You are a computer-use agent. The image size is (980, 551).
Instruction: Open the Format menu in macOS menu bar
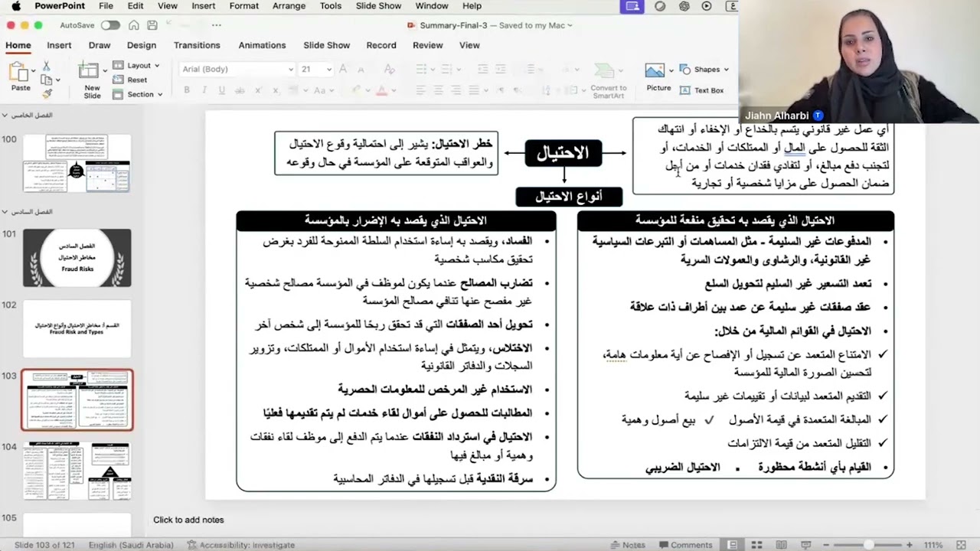point(244,6)
